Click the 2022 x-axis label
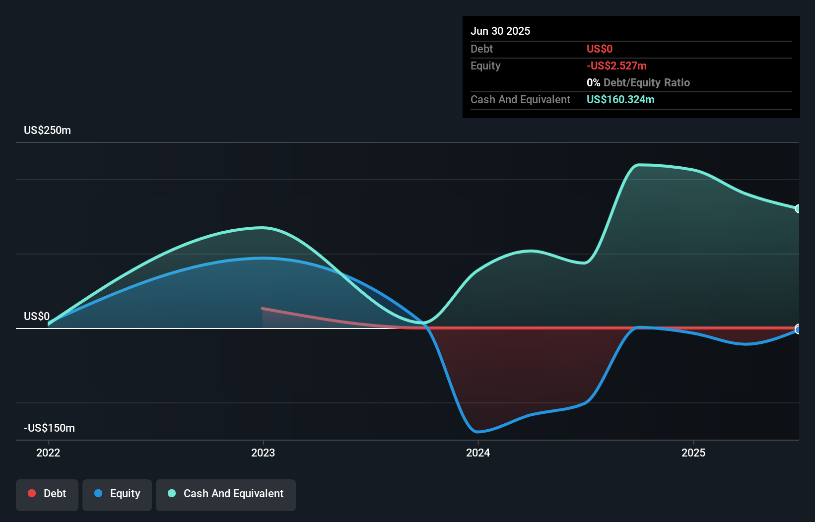The height and width of the screenshot is (522, 815). click(48, 453)
